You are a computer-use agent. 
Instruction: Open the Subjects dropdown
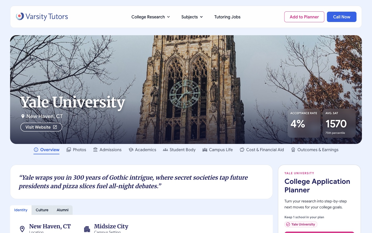(192, 17)
